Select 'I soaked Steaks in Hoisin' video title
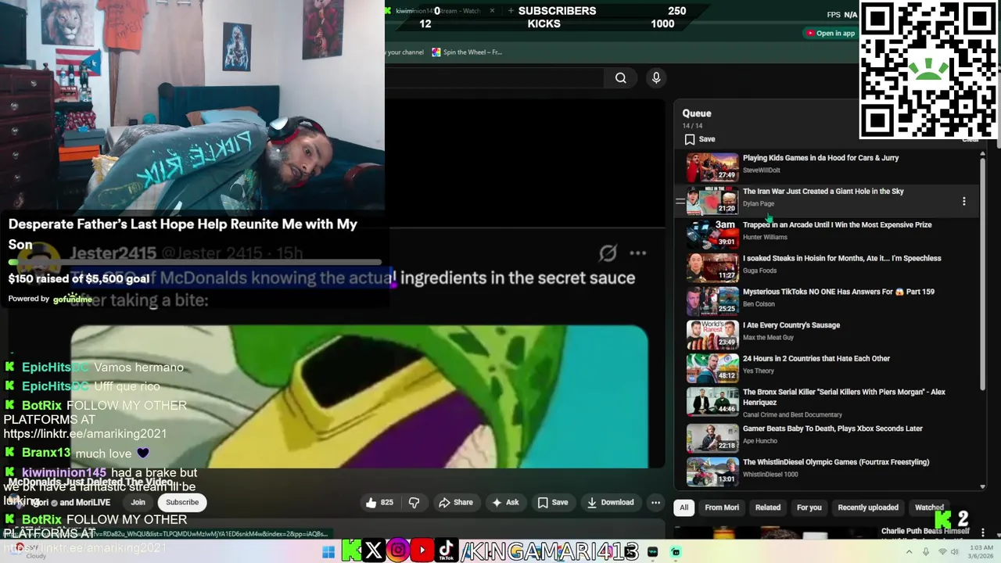The height and width of the screenshot is (563, 1001). click(x=841, y=258)
